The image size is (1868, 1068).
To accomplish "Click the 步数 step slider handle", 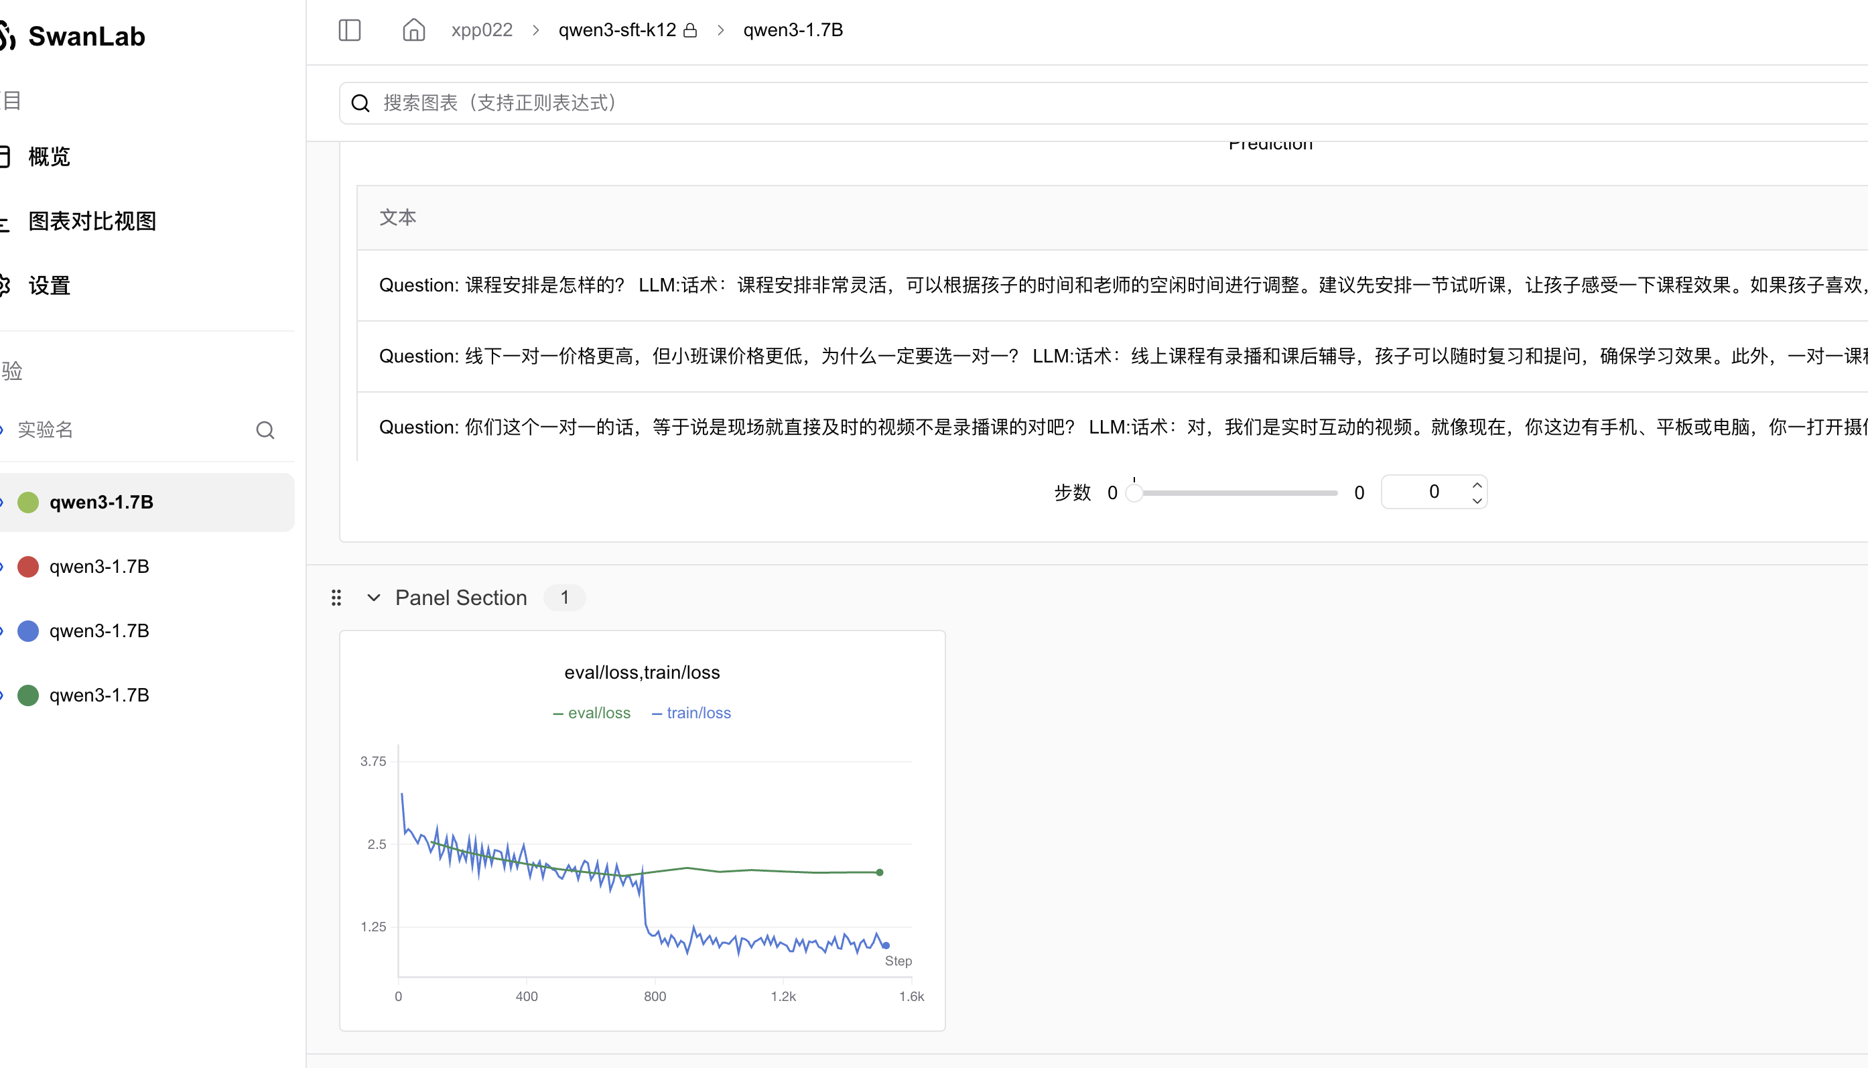I will point(1134,493).
